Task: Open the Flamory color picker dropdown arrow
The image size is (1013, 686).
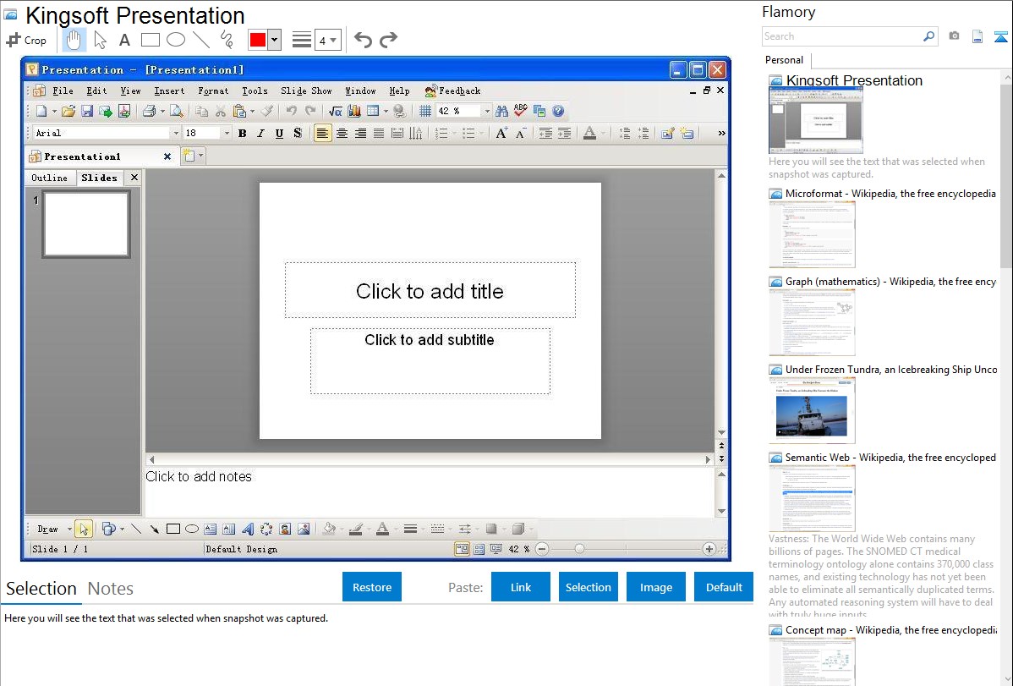Action: tap(275, 40)
